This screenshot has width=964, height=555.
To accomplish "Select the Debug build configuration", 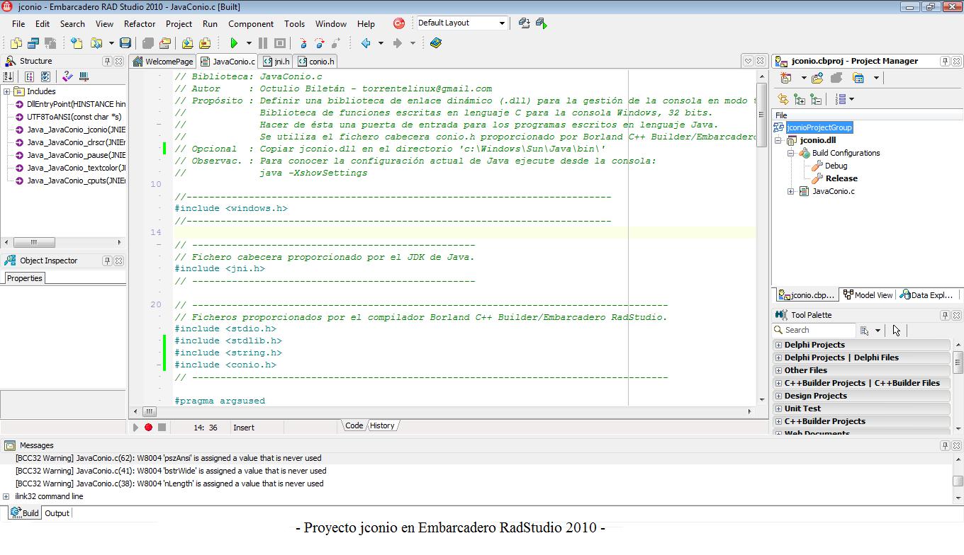I will [836, 166].
